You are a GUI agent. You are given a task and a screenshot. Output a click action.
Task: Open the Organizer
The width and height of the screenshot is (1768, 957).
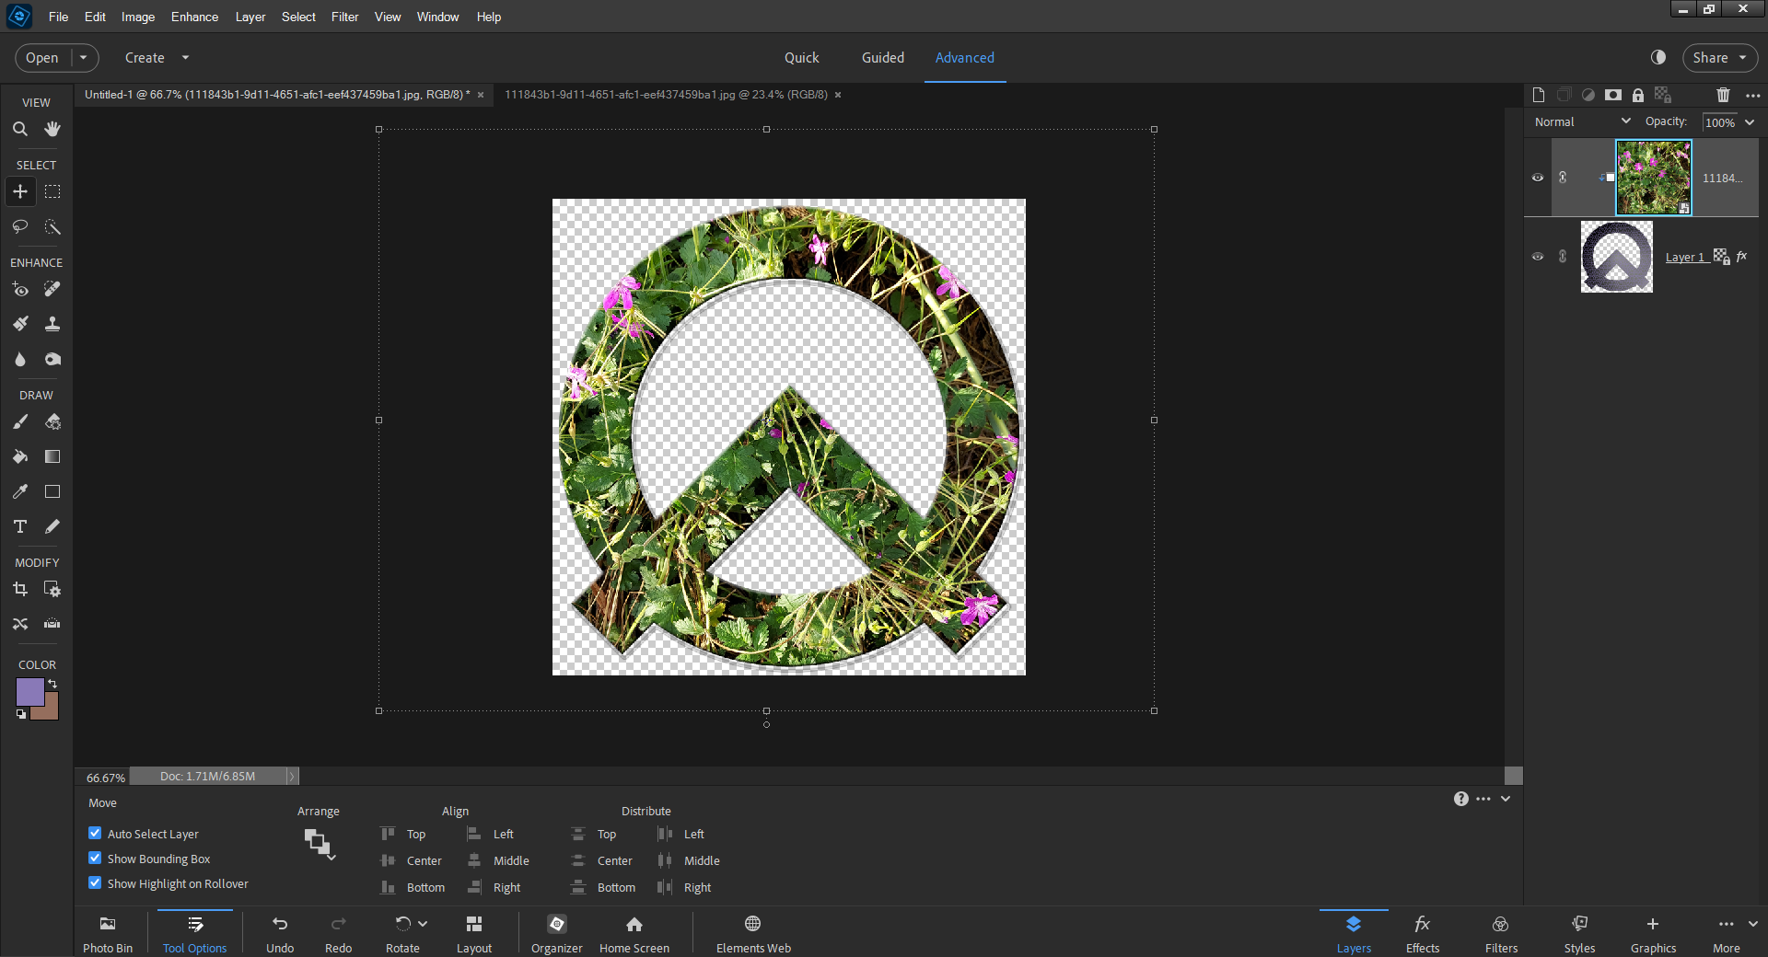(556, 931)
